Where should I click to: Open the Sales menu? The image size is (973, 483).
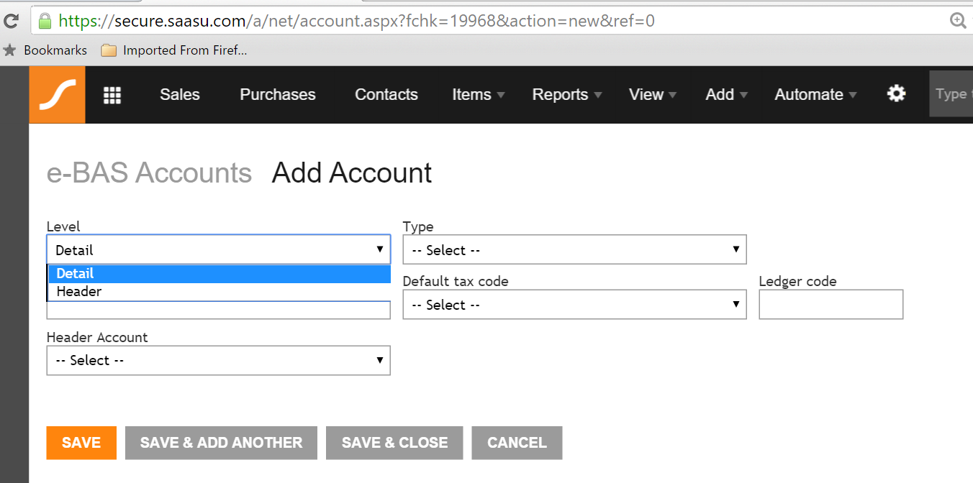tap(180, 95)
